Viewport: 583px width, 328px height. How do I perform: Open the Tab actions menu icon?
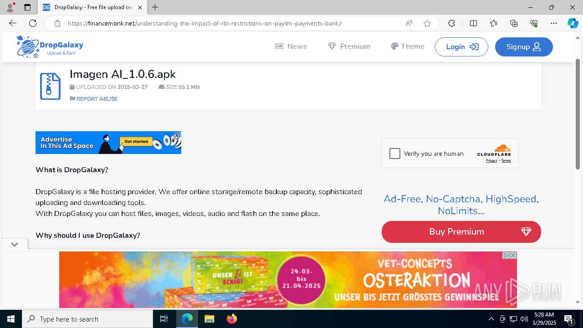[x=27, y=7]
